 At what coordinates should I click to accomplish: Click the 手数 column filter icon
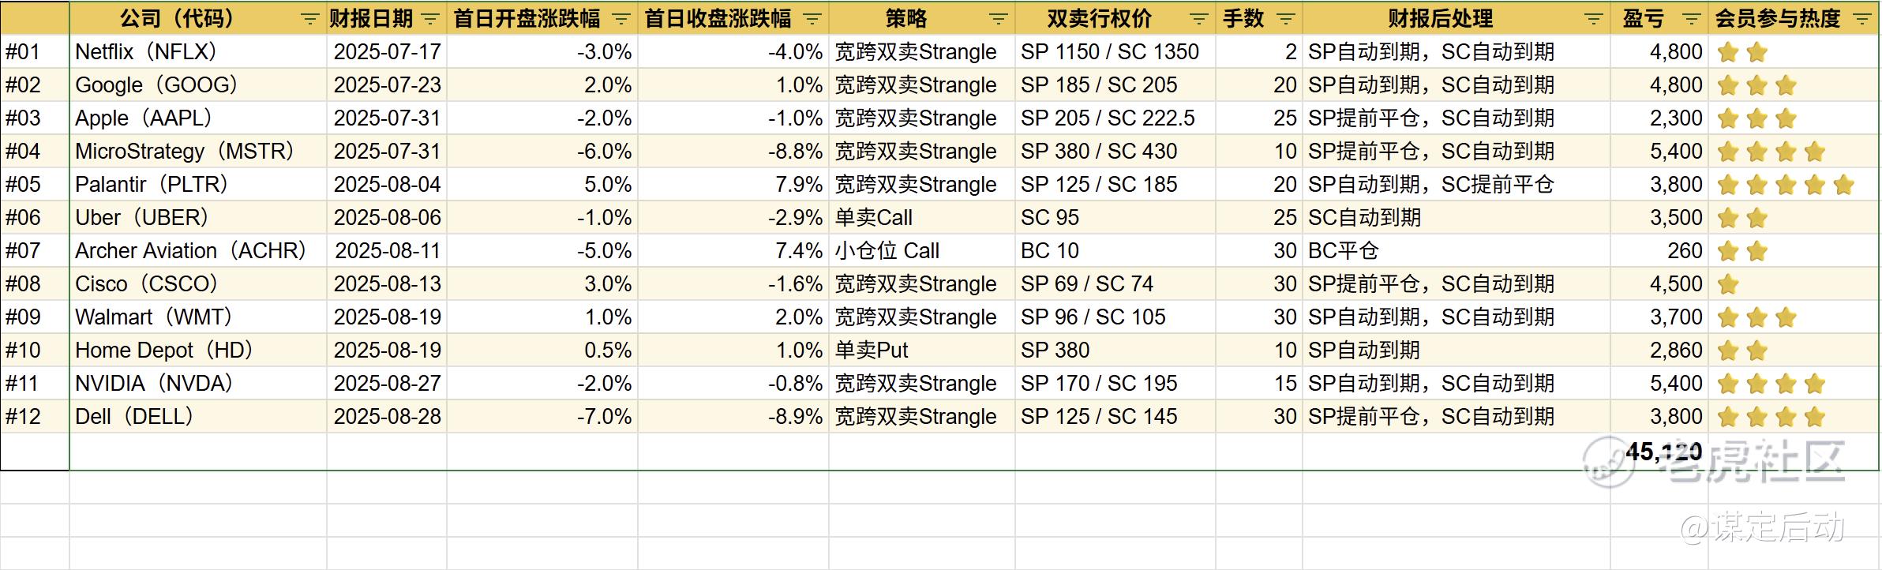[1286, 19]
